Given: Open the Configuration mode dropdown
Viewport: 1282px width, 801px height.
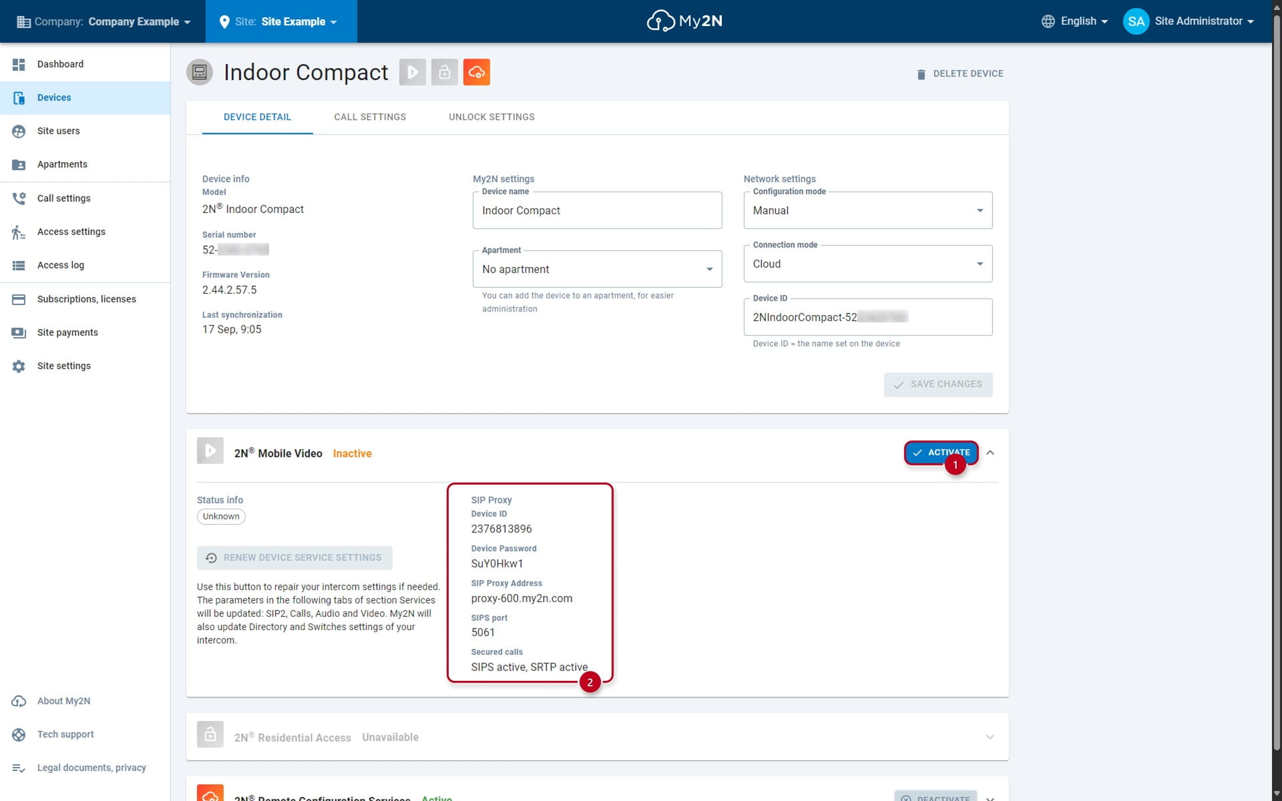Looking at the screenshot, I should point(868,210).
